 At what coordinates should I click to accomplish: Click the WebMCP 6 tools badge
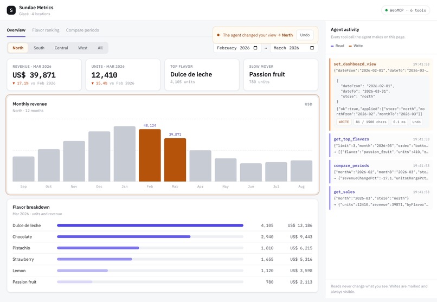[x=406, y=10]
